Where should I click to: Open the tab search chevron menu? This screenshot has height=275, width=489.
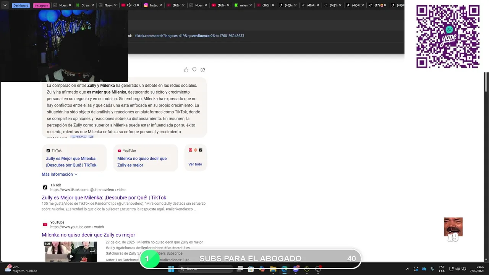click(5, 5)
